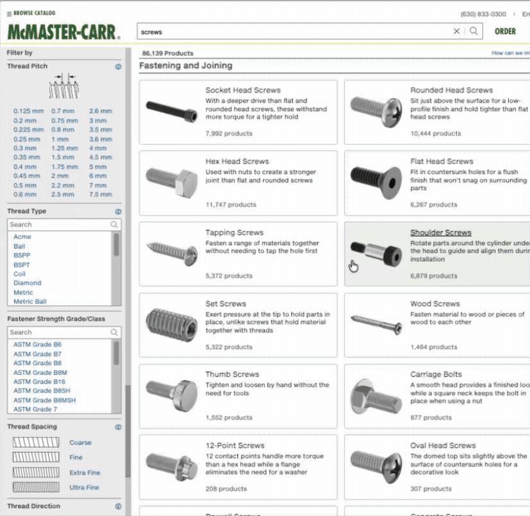Select Acme in the Thread Type list
Image resolution: width=530 pixels, height=516 pixels.
(x=22, y=237)
